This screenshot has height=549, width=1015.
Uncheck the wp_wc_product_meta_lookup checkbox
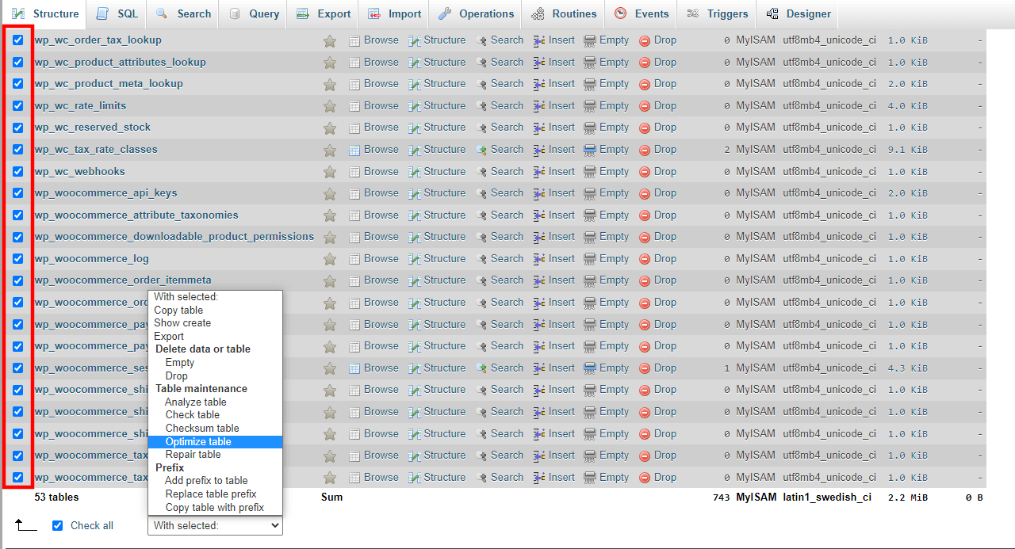[17, 83]
